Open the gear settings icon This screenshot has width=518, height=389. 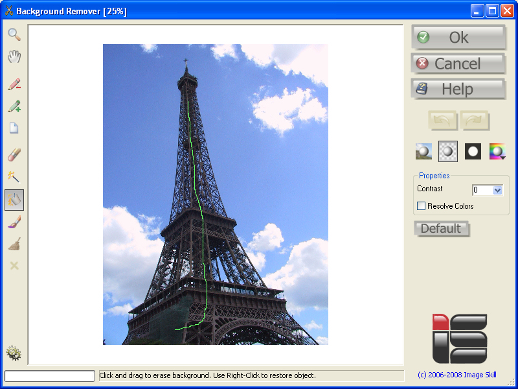pos(14,353)
